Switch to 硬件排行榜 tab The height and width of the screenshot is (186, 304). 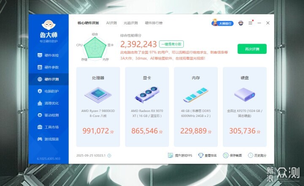[x=154, y=23]
